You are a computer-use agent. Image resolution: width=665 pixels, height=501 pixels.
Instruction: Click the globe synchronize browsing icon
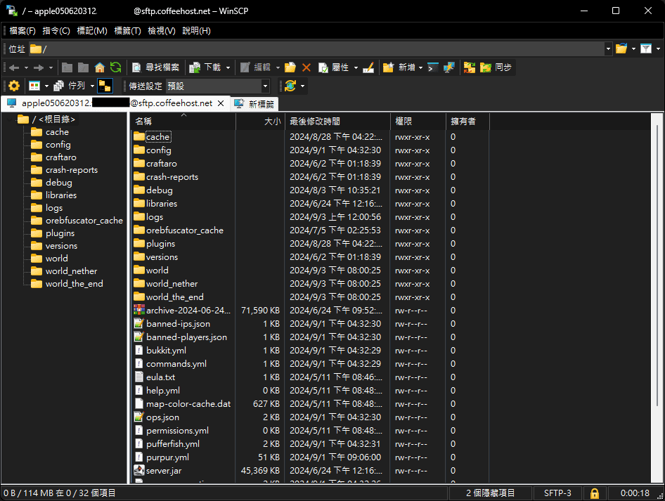pos(290,86)
